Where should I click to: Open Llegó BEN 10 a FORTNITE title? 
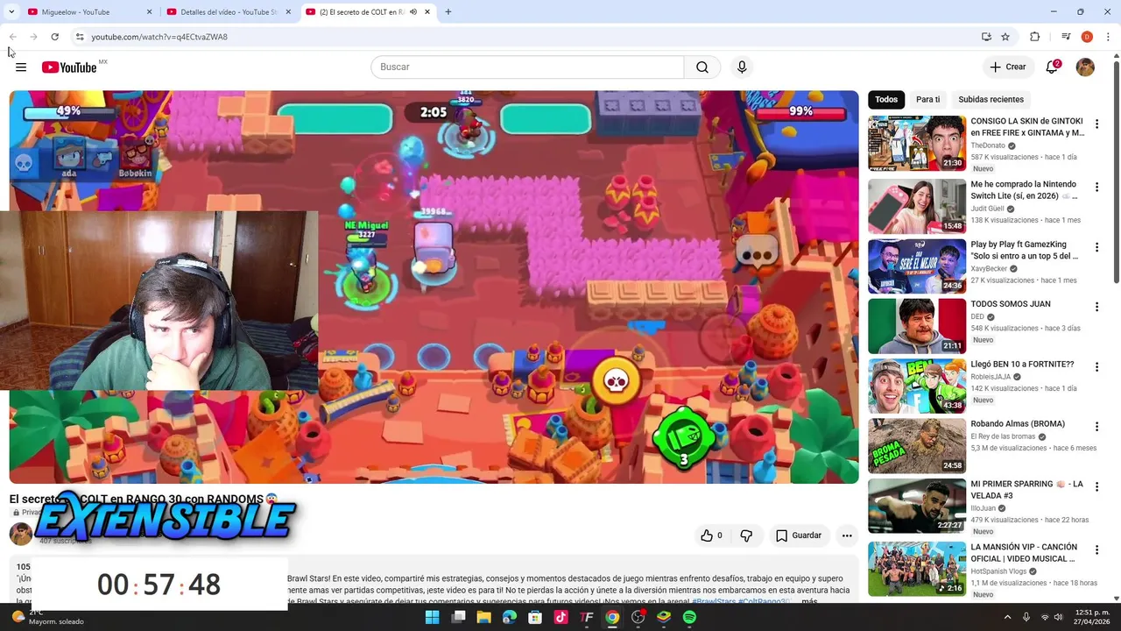[1022, 365]
